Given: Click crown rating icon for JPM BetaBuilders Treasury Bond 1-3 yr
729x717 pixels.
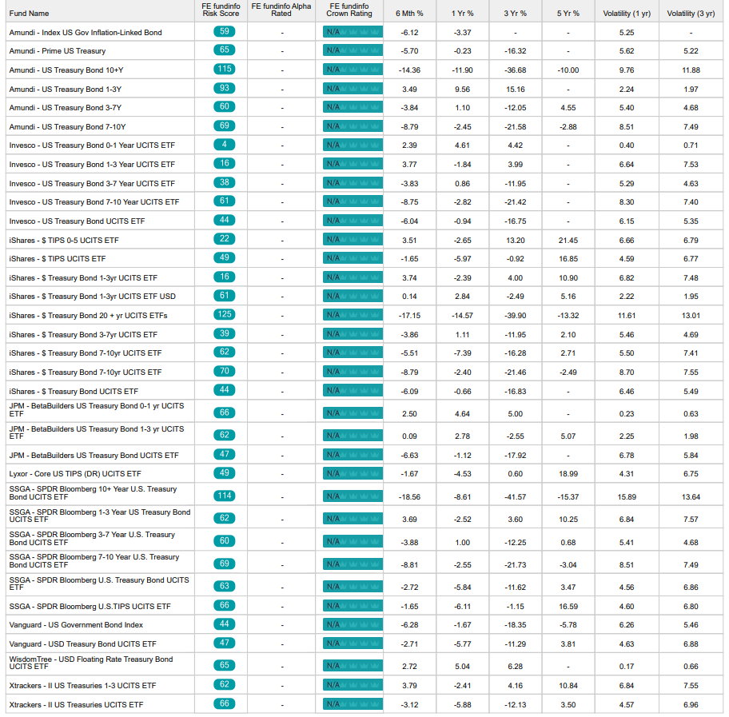Looking at the screenshot, I should click(353, 435).
